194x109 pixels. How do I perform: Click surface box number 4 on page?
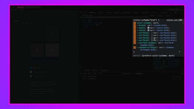[x=52, y=50]
